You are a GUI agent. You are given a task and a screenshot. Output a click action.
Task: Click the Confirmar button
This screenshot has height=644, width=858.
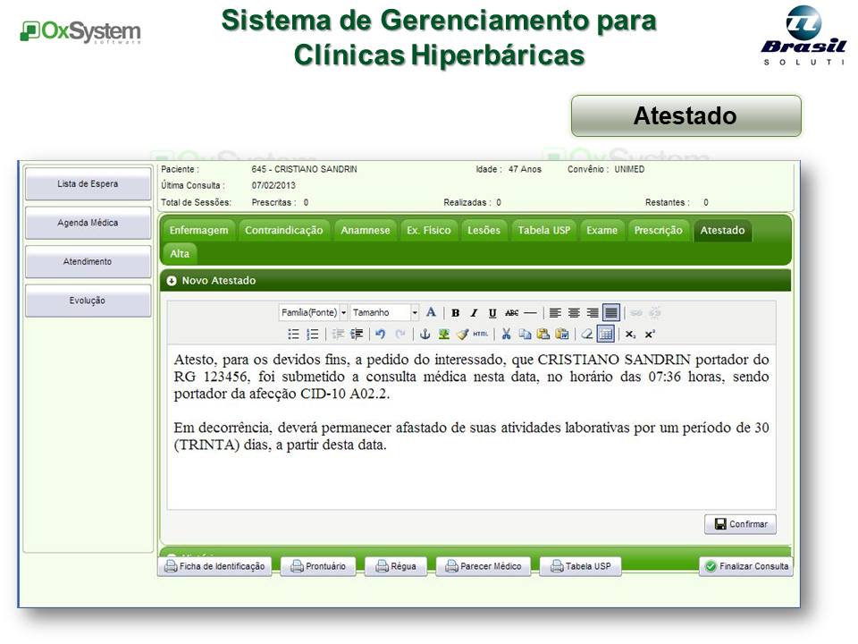click(x=740, y=524)
